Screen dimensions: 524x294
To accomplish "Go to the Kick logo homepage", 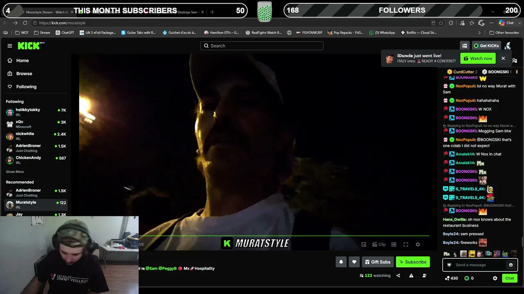I will [x=31, y=46].
